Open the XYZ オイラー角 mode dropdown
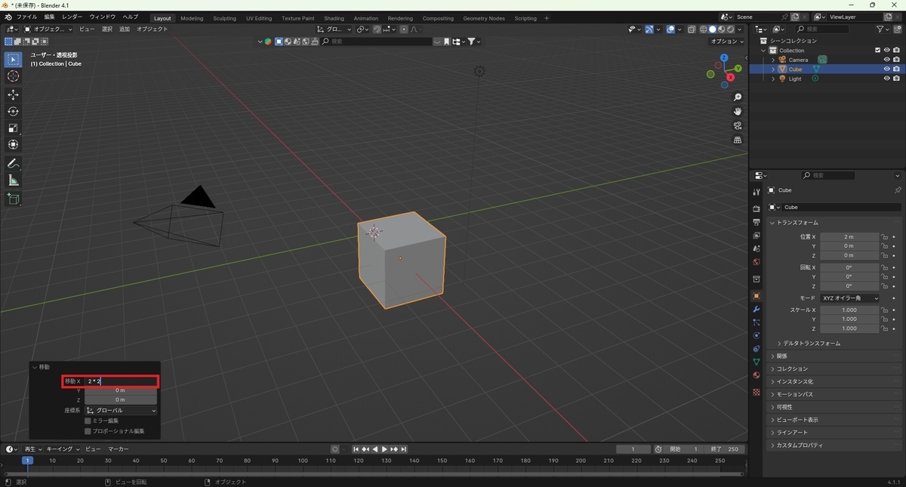906x487 pixels. pyautogui.click(x=849, y=298)
